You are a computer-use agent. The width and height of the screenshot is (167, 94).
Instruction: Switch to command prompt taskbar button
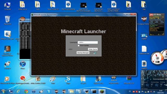point(94,91)
